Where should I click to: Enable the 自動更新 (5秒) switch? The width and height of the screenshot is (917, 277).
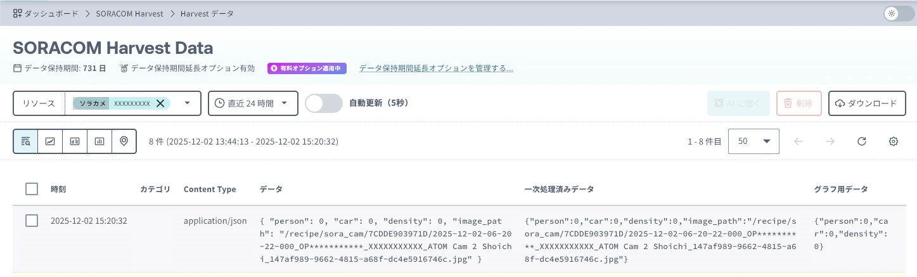(x=323, y=103)
